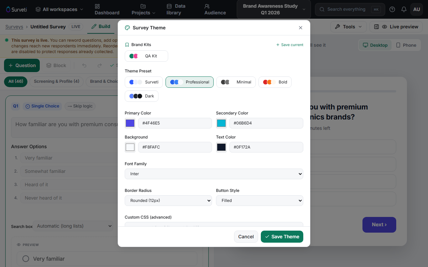Click Save Theme button

point(282,237)
